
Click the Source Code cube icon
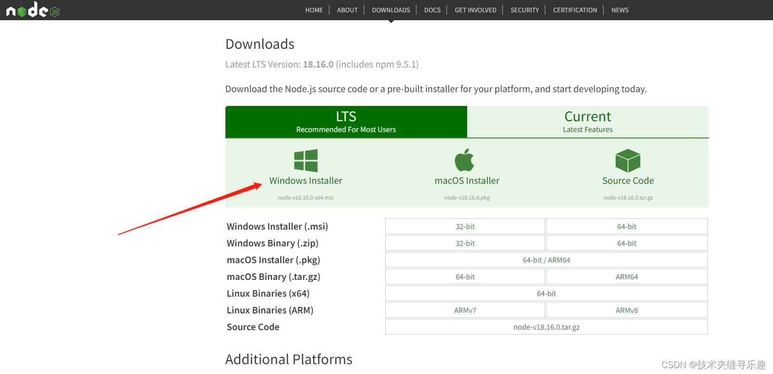(x=628, y=161)
